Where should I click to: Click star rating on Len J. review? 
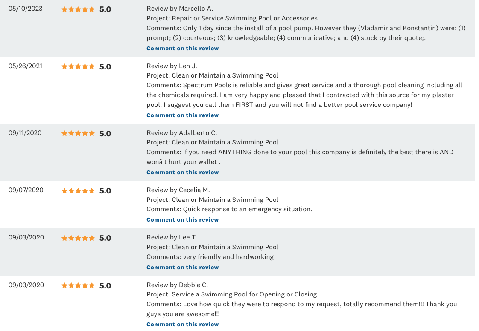[78, 66]
